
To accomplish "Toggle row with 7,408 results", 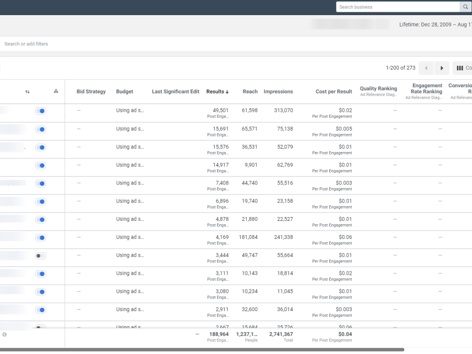I will pos(40,184).
